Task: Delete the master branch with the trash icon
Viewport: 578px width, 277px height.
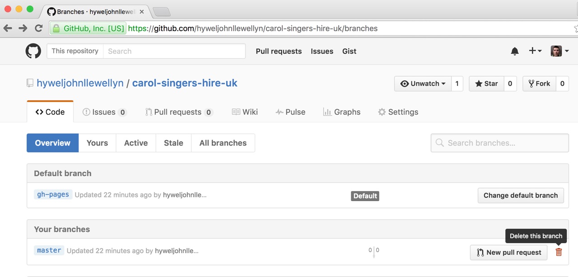Action: (x=559, y=252)
